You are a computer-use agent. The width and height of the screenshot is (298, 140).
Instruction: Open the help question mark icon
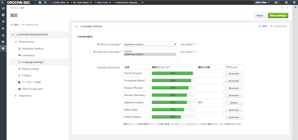pyautogui.click(x=294, y=3)
